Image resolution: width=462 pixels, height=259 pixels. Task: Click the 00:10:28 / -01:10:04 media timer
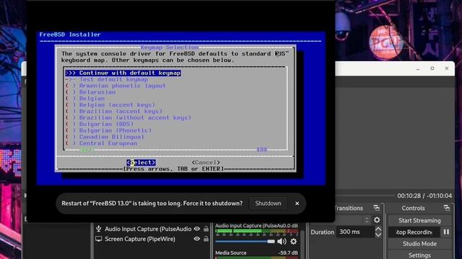(x=424, y=196)
